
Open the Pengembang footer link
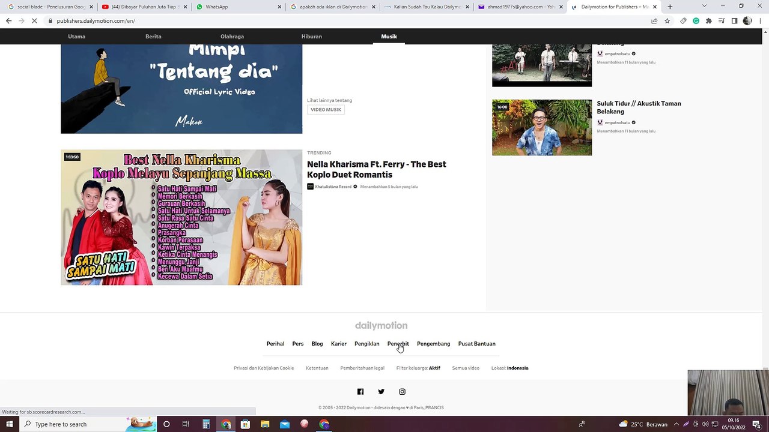pos(433,344)
